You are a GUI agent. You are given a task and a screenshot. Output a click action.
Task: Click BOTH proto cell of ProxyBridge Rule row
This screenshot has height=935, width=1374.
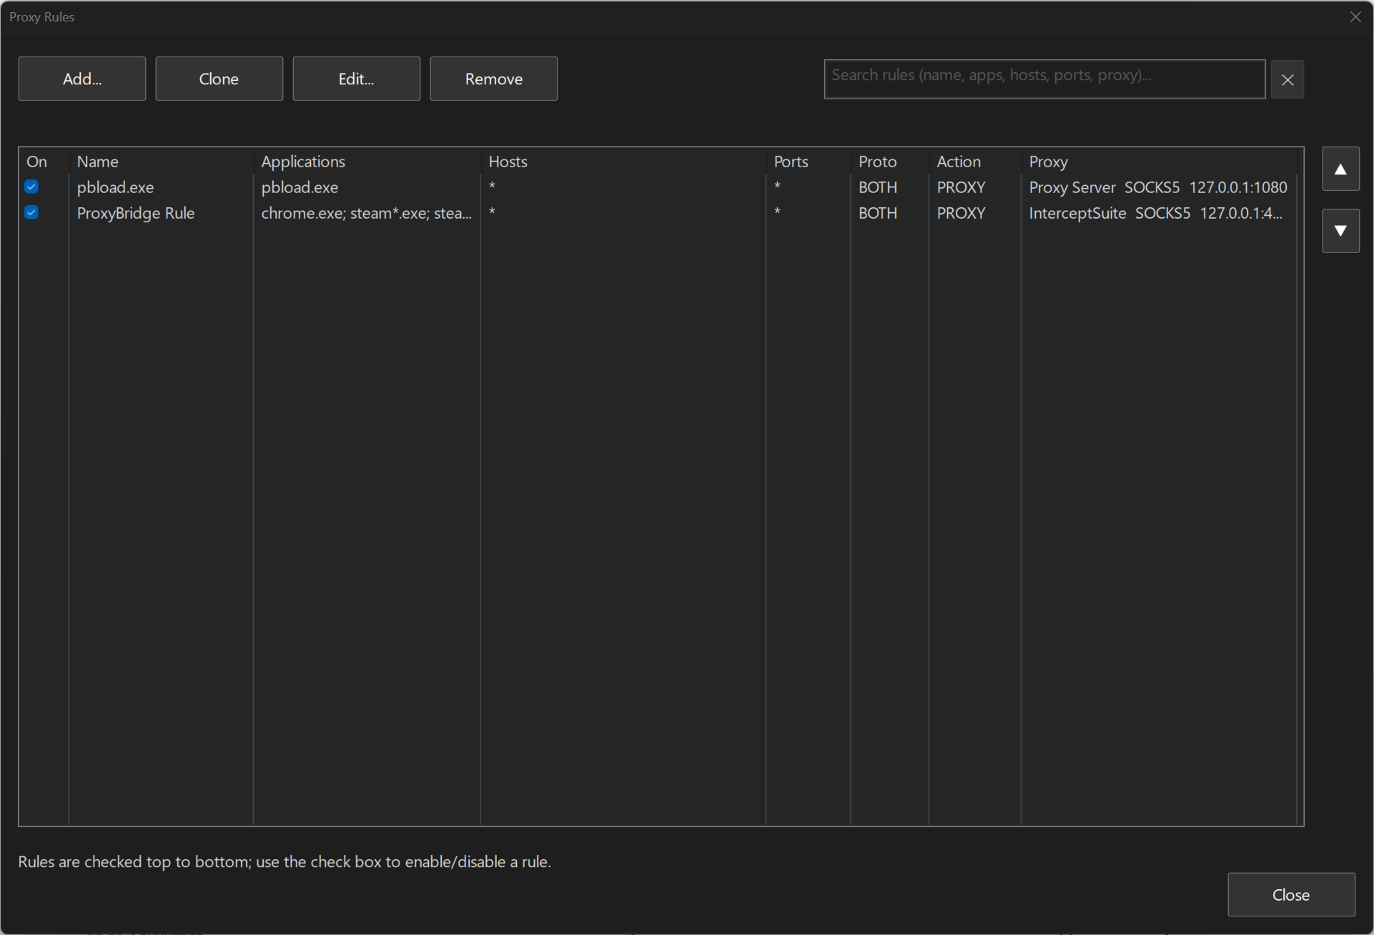click(878, 213)
